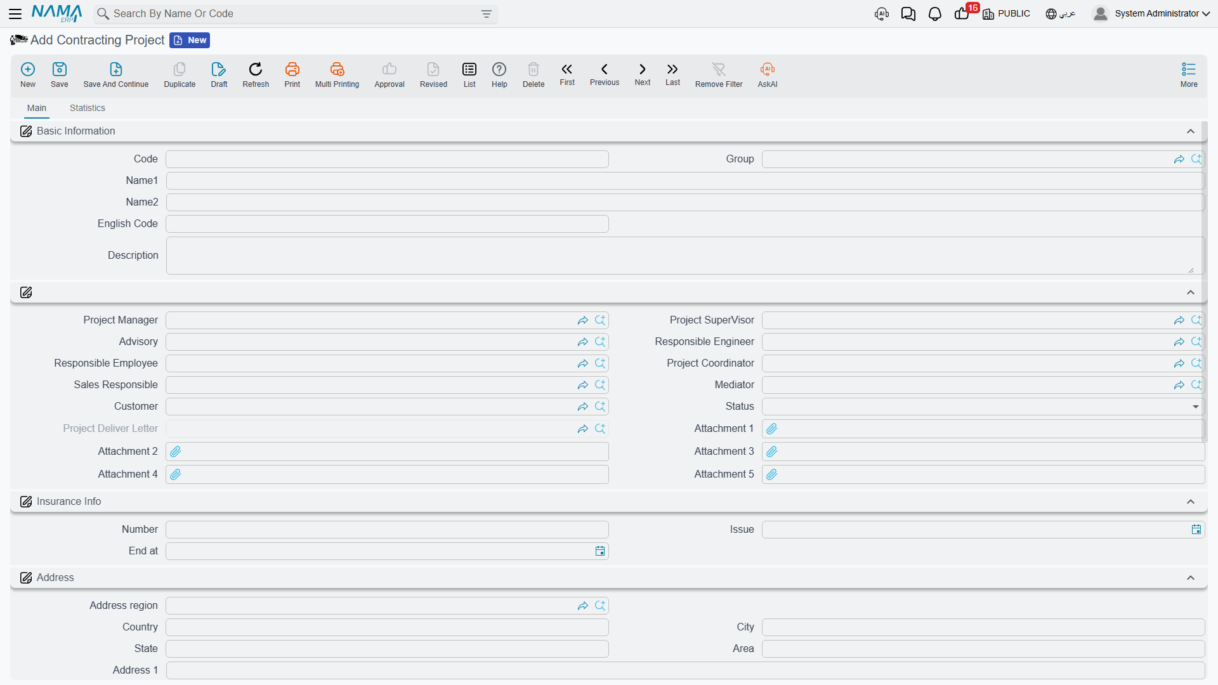Click the PUBLIC company selector
The image size is (1218, 685).
[1006, 14]
